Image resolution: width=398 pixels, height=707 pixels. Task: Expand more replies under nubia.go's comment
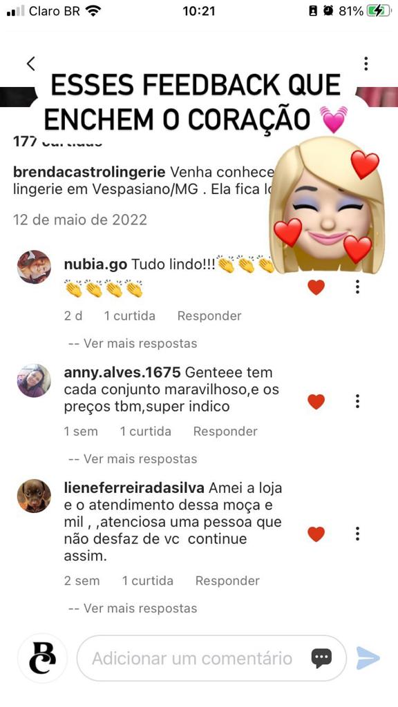click(x=133, y=344)
